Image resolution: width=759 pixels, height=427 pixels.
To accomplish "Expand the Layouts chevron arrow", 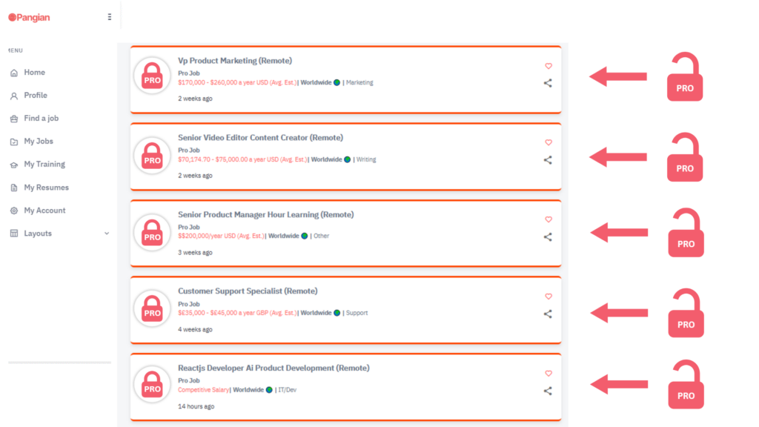I will [x=107, y=234].
